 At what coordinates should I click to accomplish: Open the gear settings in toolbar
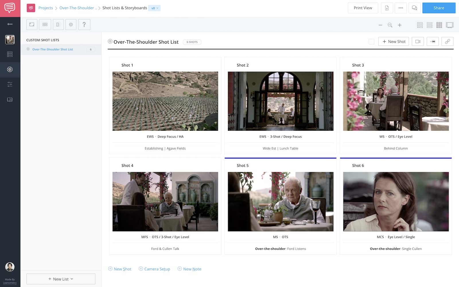[x=71, y=25]
